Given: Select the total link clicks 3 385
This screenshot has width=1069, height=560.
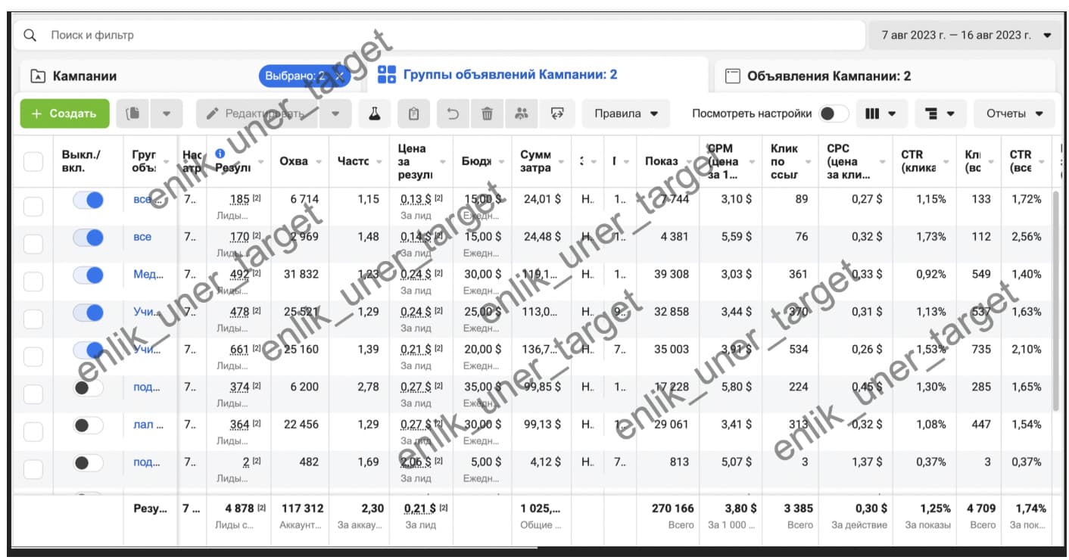Looking at the screenshot, I should (799, 509).
